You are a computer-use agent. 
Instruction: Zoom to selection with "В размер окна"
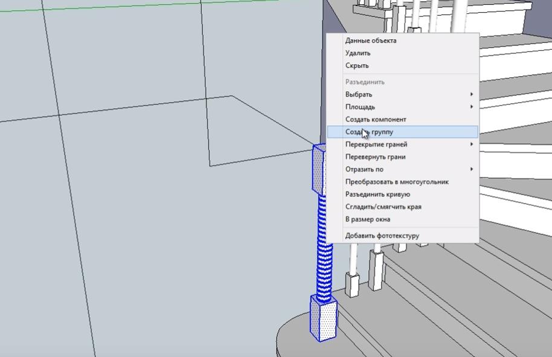[x=368, y=219]
